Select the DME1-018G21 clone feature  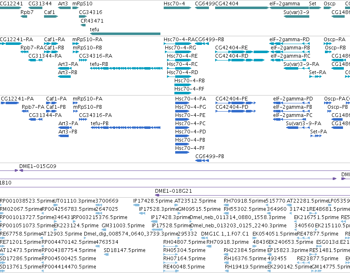pos(253,195)
